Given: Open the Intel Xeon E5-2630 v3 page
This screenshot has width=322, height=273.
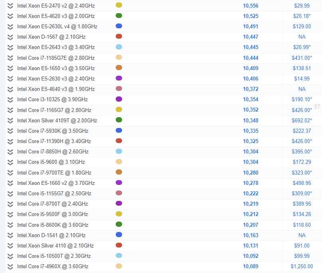Looking at the screenshot, I should [56, 79].
